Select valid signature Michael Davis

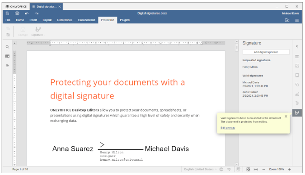pos(255,84)
